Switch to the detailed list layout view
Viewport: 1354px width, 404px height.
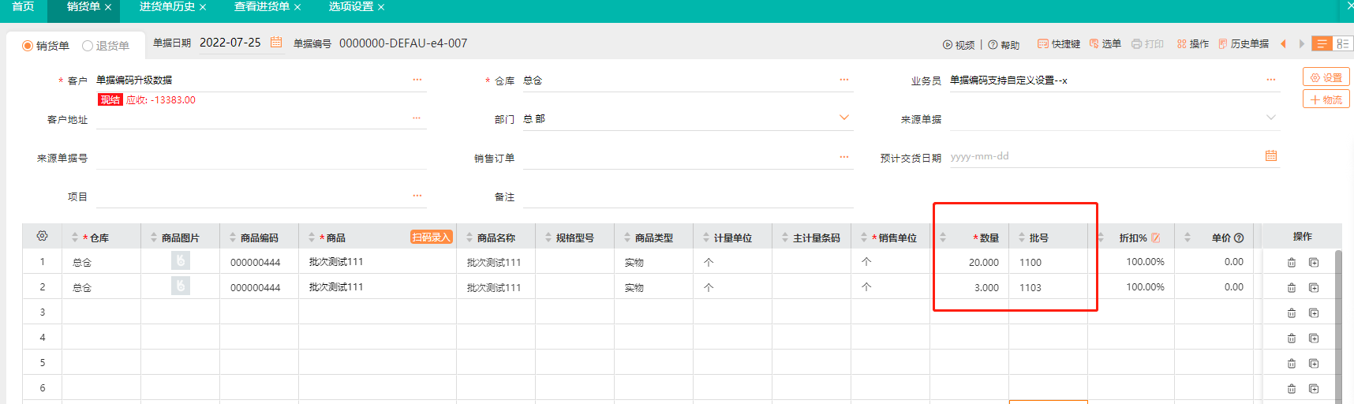(x=1342, y=44)
